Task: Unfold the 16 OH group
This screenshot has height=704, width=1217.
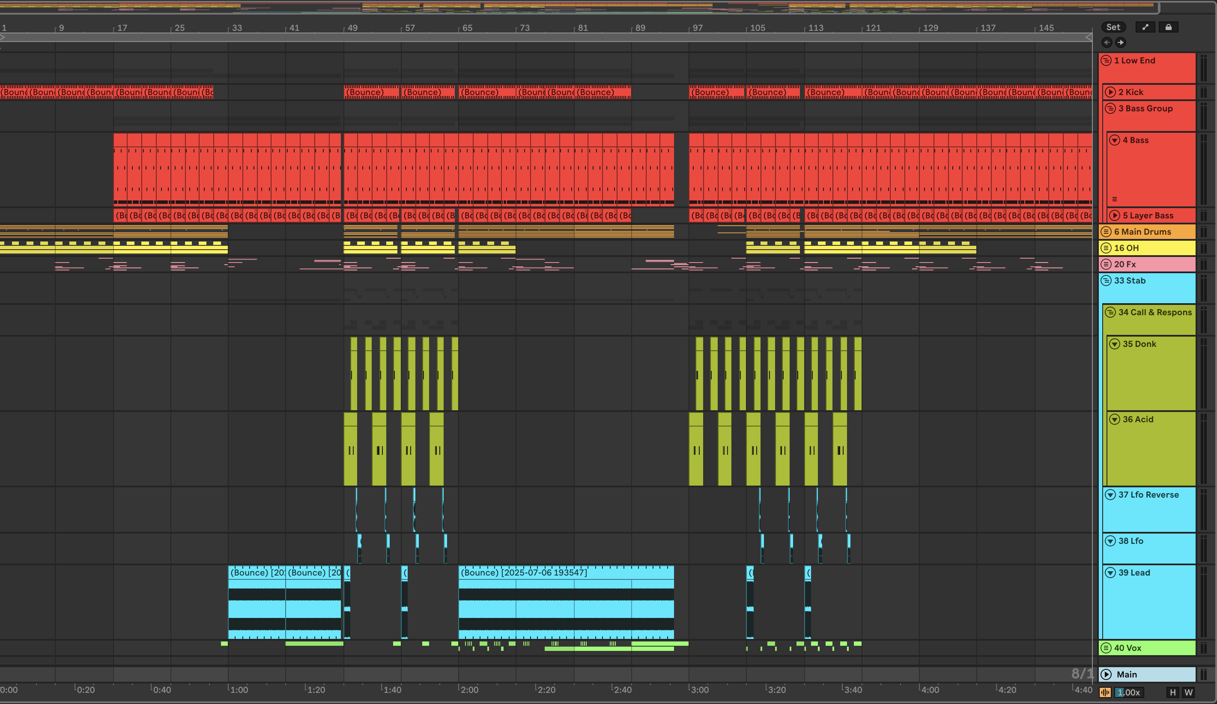Action: (x=1107, y=248)
